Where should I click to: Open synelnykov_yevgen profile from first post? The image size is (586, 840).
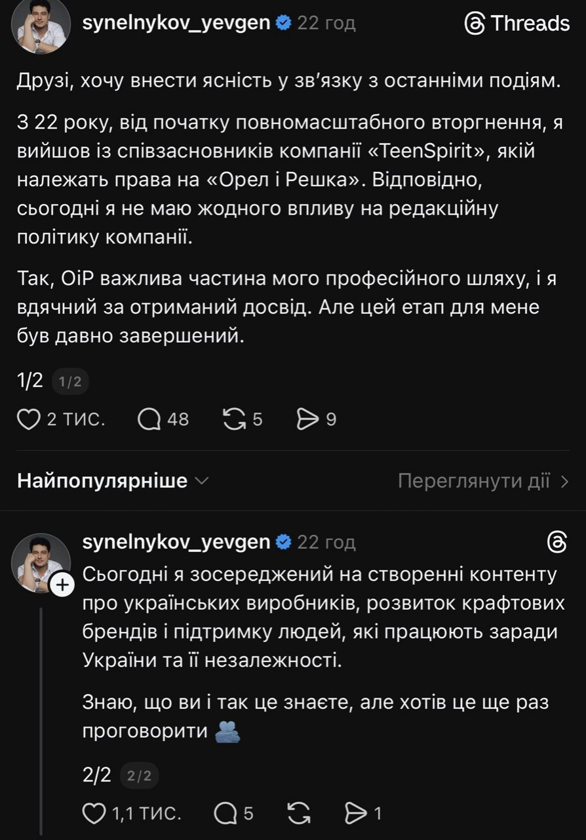[x=176, y=23]
